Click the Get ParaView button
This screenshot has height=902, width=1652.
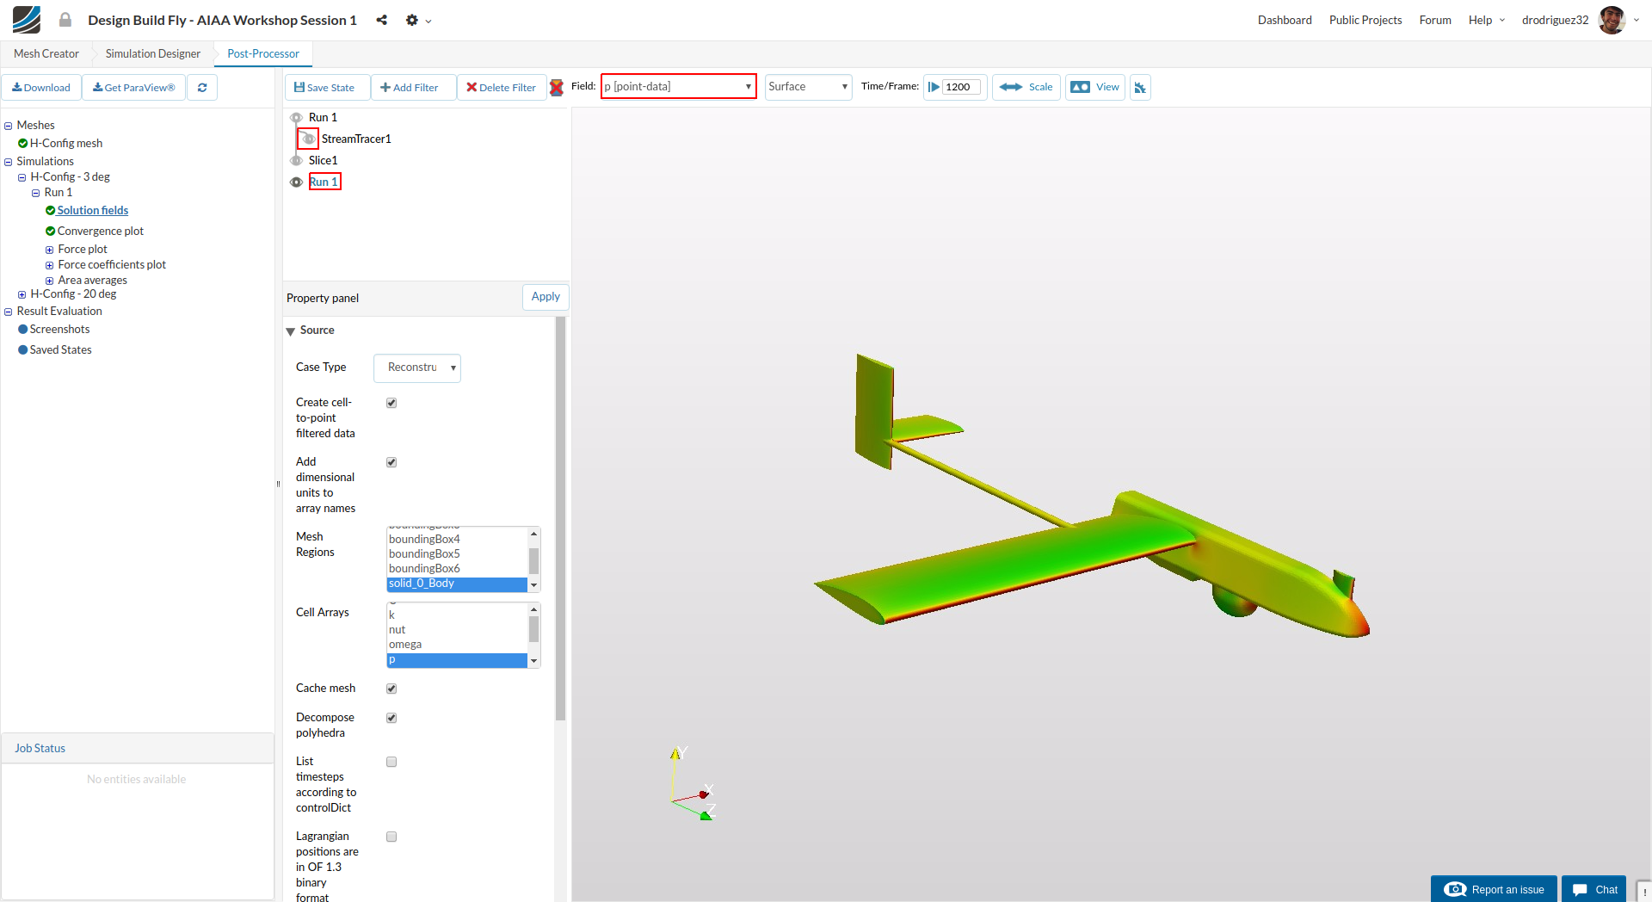(x=133, y=87)
